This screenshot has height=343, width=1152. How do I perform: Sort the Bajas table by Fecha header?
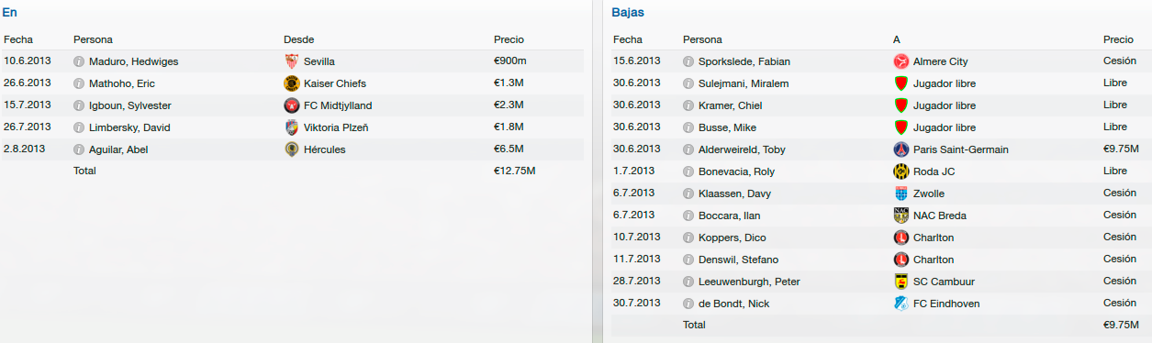[x=628, y=39]
